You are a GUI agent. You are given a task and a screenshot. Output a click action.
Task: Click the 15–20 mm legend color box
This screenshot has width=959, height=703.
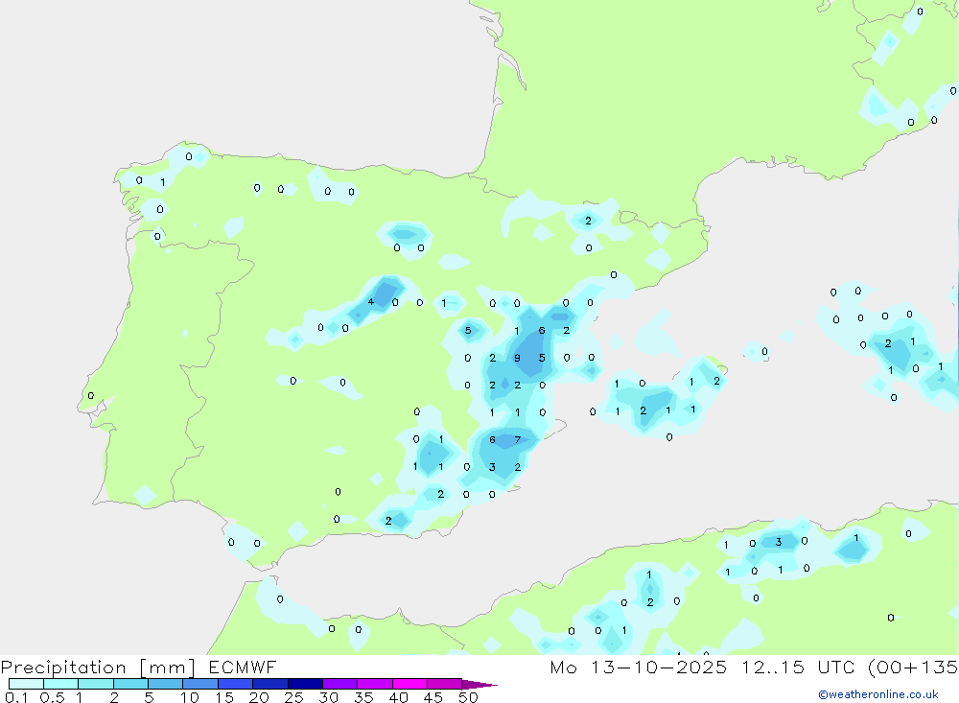coord(236,684)
